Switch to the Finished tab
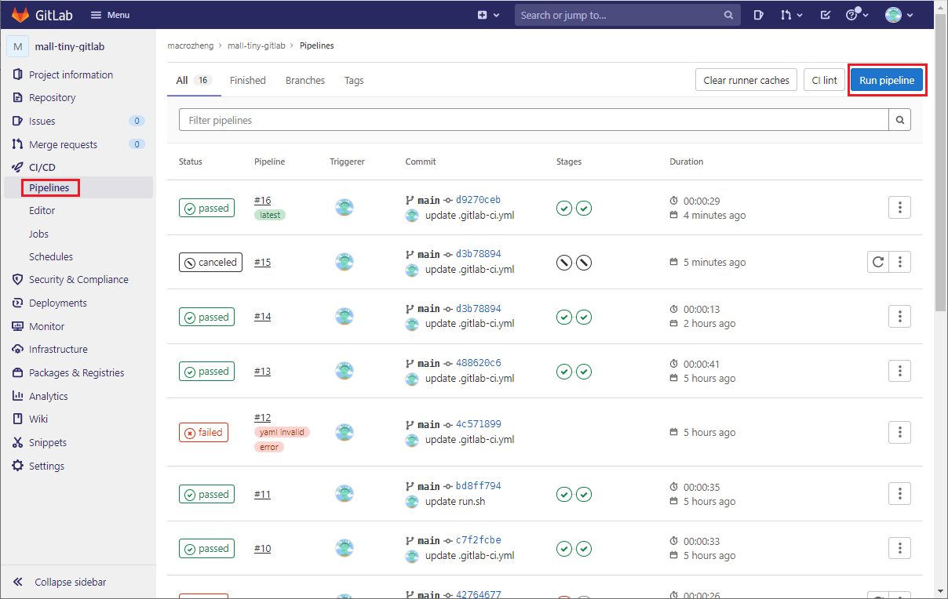Screen dimensions: 948x599 [x=248, y=80]
